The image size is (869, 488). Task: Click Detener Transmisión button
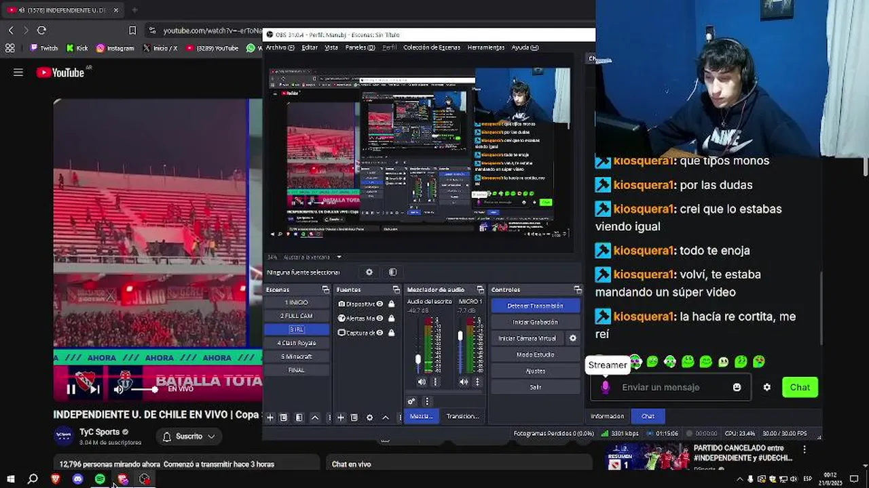pos(535,306)
